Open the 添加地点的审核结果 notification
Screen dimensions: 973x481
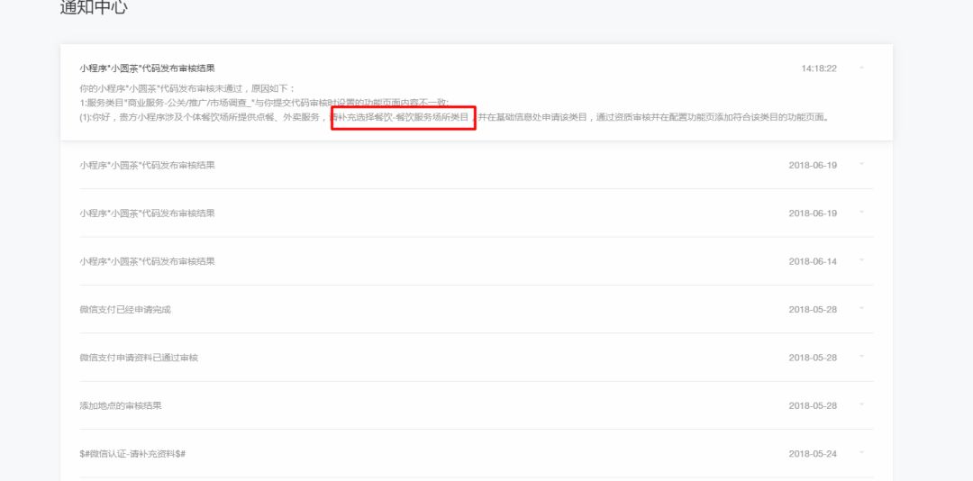121,406
